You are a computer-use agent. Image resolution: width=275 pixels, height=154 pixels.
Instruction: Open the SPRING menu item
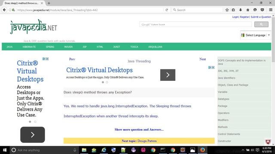[50, 47]
